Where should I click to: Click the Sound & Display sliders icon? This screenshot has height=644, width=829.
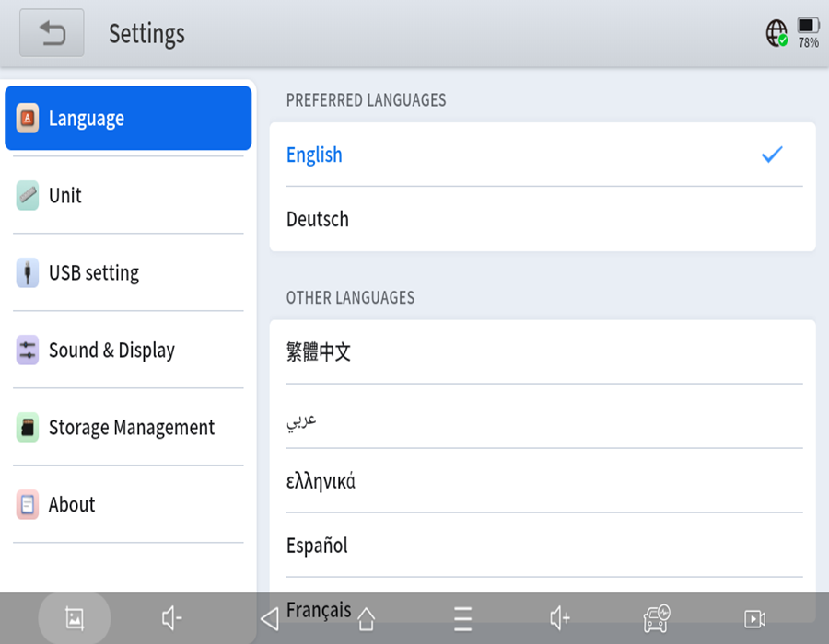click(x=29, y=350)
